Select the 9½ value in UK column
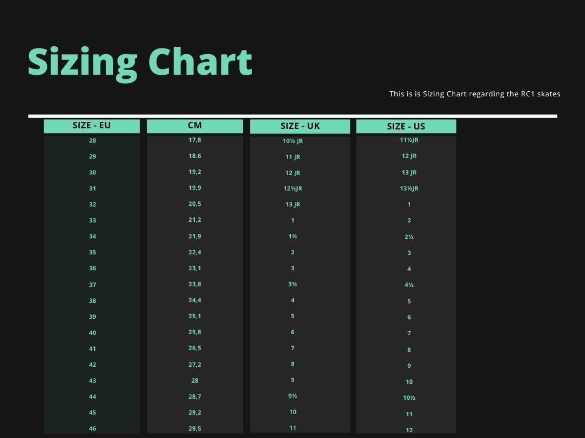 [292, 396]
